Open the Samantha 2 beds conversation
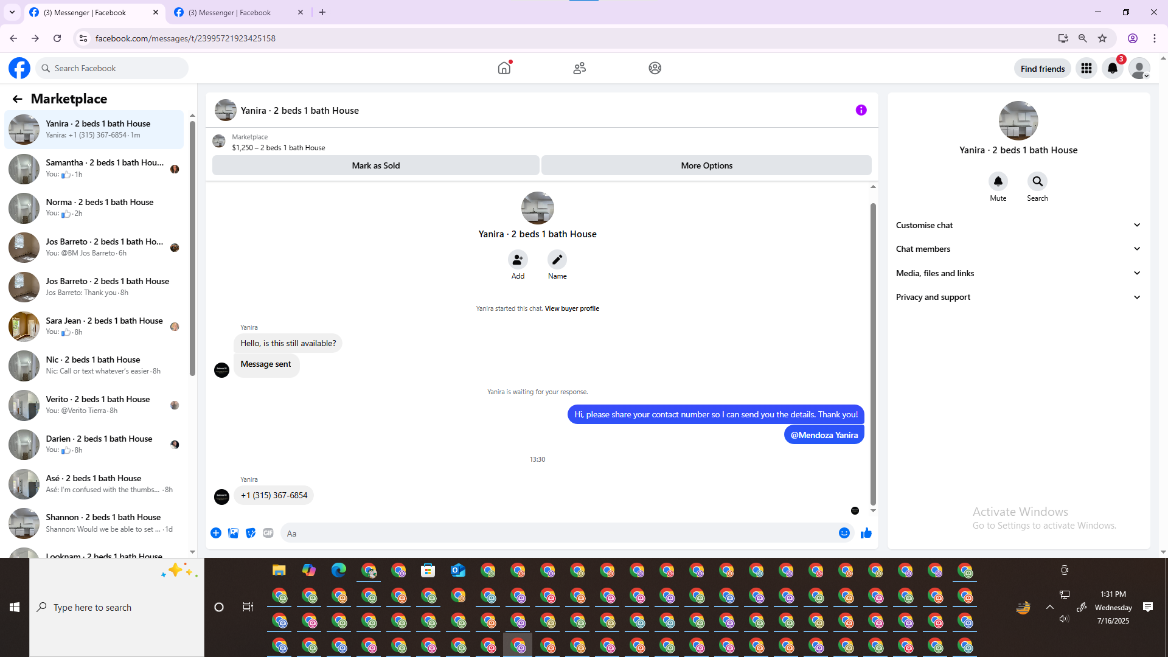 [x=94, y=169]
